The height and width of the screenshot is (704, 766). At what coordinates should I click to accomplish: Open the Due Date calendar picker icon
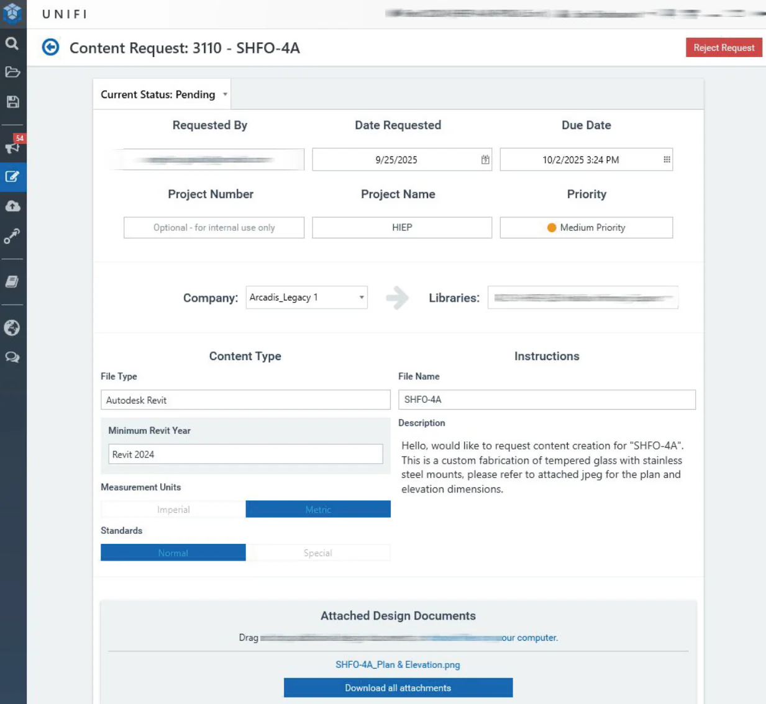pos(667,160)
